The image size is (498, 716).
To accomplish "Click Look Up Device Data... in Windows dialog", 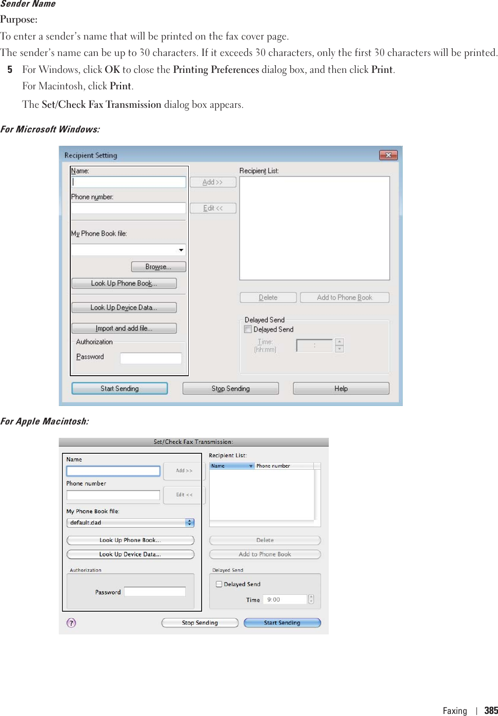I will coord(124,307).
